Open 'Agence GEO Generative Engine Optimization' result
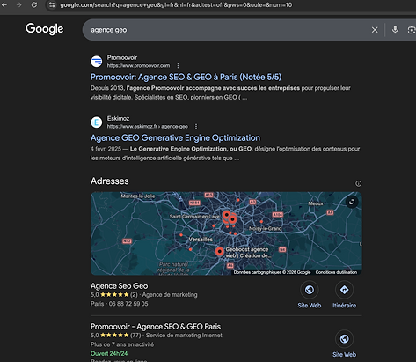416x362 pixels. click(x=175, y=137)
